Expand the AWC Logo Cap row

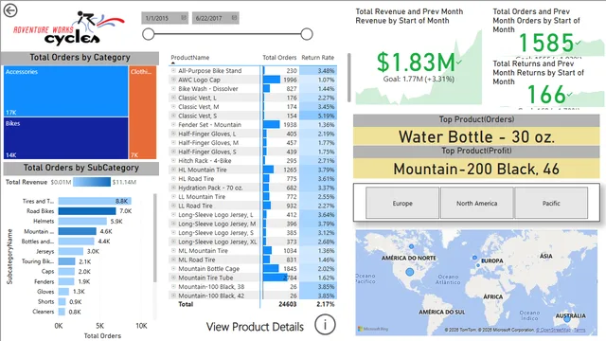[173, 80]
